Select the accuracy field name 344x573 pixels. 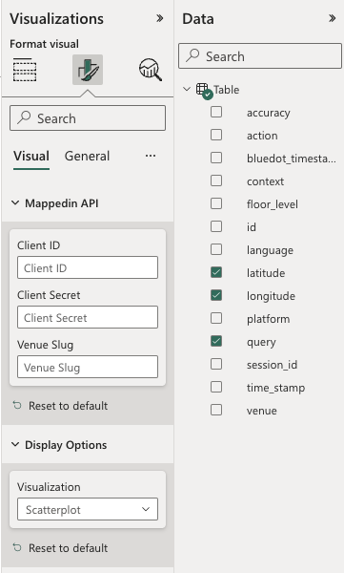(x=268, y=113)
